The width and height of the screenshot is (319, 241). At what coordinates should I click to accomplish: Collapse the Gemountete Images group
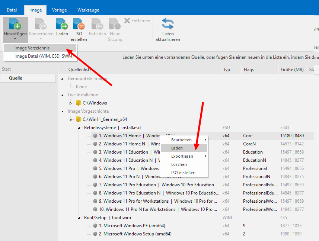coord(63,78)
